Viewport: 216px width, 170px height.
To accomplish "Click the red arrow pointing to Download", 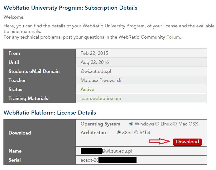I will pyautogui.click(x=160, y=141).
